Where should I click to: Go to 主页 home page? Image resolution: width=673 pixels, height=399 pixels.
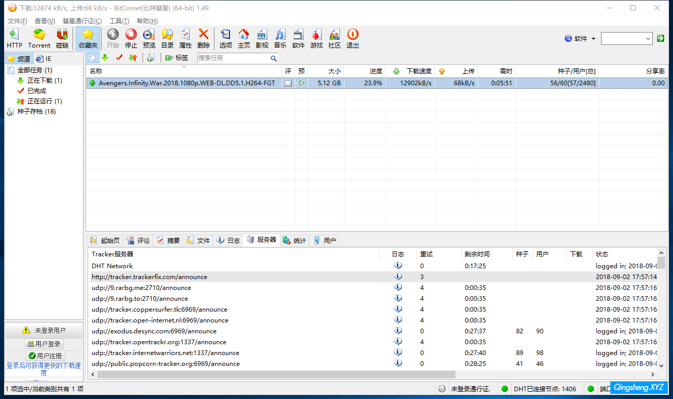[x=244, y=38]
